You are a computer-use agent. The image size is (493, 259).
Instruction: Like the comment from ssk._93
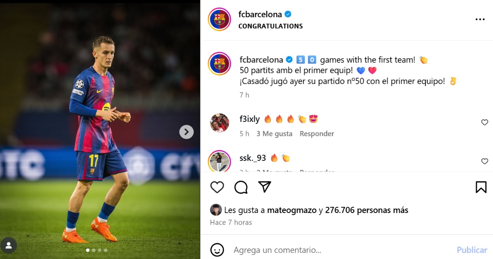pyautogui.click(x=484, y=161)
